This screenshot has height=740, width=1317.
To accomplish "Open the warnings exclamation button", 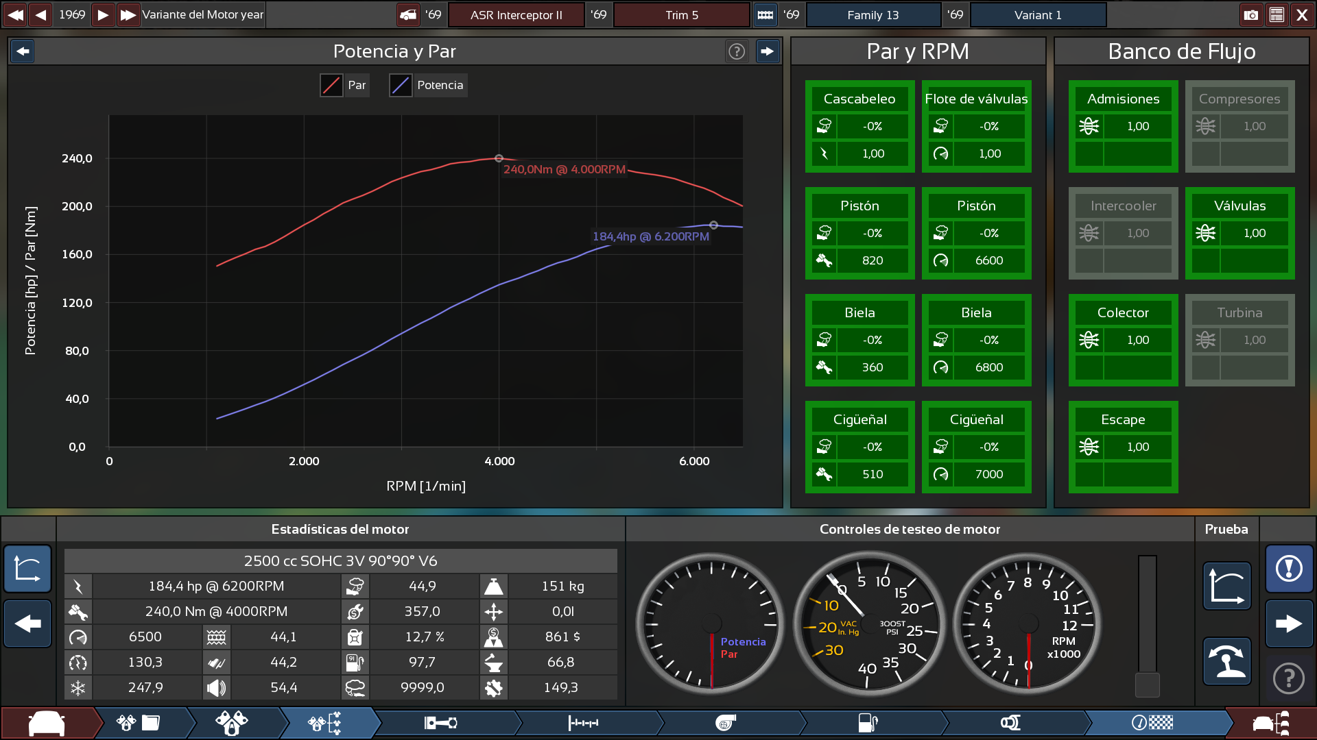I will (1289, 569).
